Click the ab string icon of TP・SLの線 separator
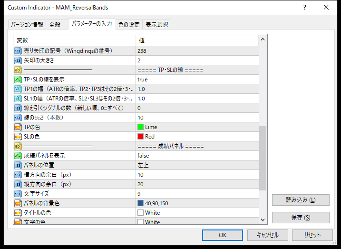The height and width of the screenshot is (249, 341). point(18,70)
